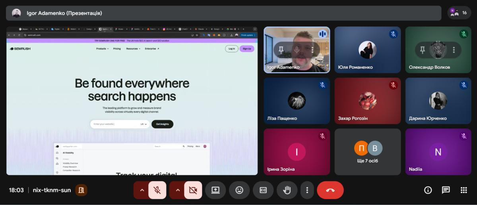Click the "Ще 7 осіб" tile
477x205 pixels.
pos(368,152)
